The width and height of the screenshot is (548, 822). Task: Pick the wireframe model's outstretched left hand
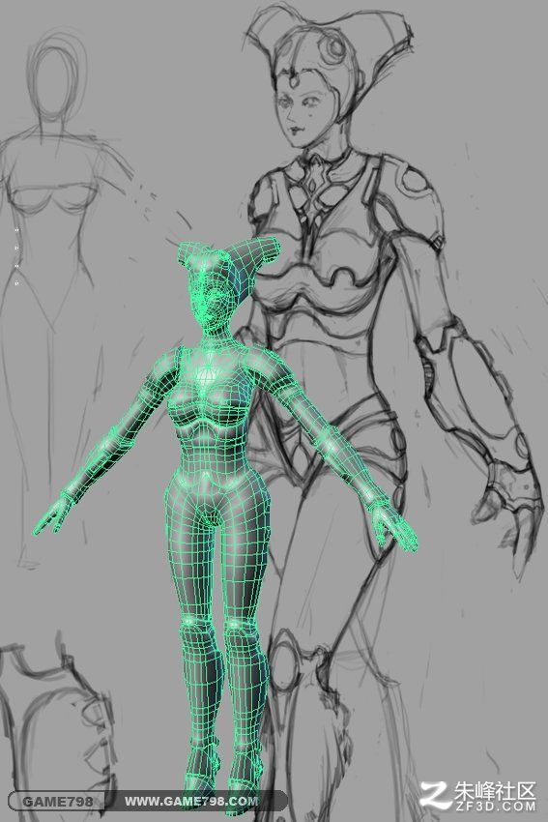394,526
